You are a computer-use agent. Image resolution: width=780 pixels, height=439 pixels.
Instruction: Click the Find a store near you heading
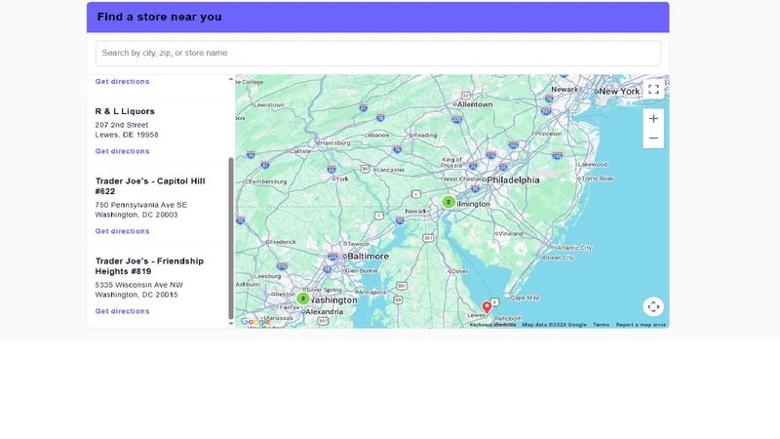pyautogui.click(x=160, y=17)
